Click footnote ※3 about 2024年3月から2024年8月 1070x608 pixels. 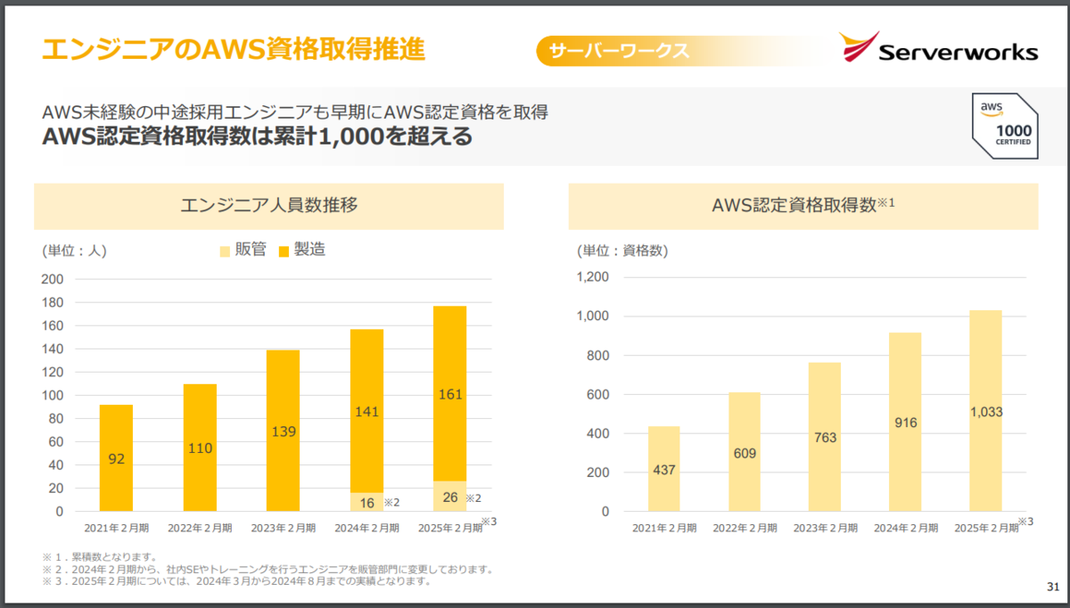pos(236,581)
